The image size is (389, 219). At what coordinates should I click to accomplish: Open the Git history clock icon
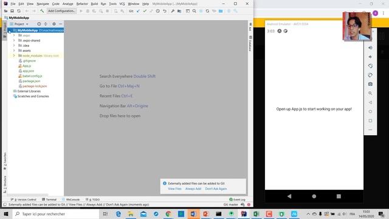coord(158,11)
